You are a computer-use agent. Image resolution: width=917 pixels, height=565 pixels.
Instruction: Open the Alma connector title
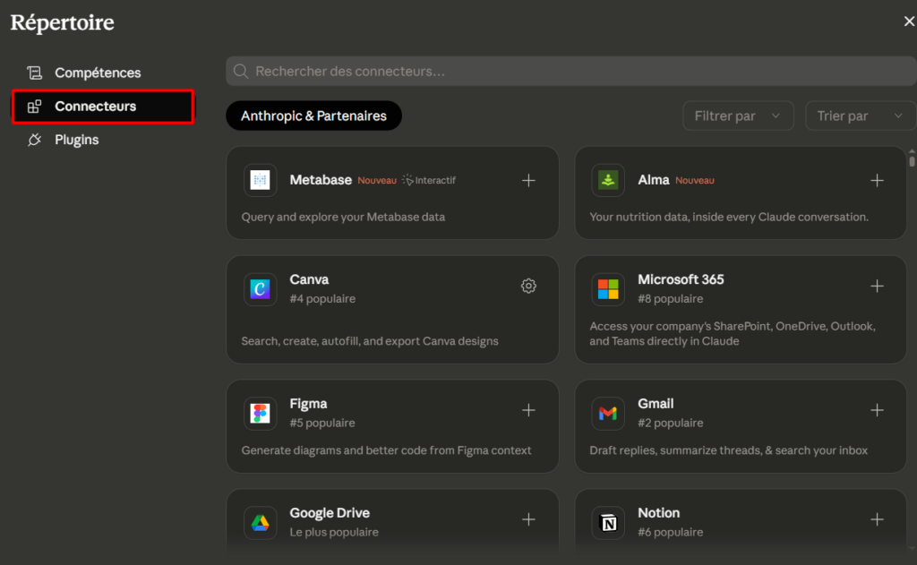point(653,180)
